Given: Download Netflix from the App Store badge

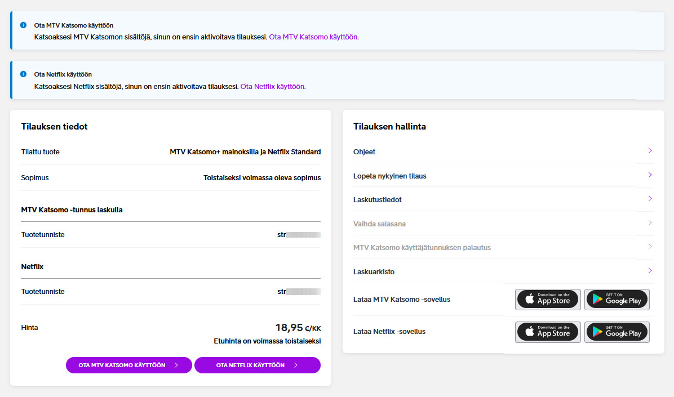Looking at the screenshot, I should coord(548,332).
